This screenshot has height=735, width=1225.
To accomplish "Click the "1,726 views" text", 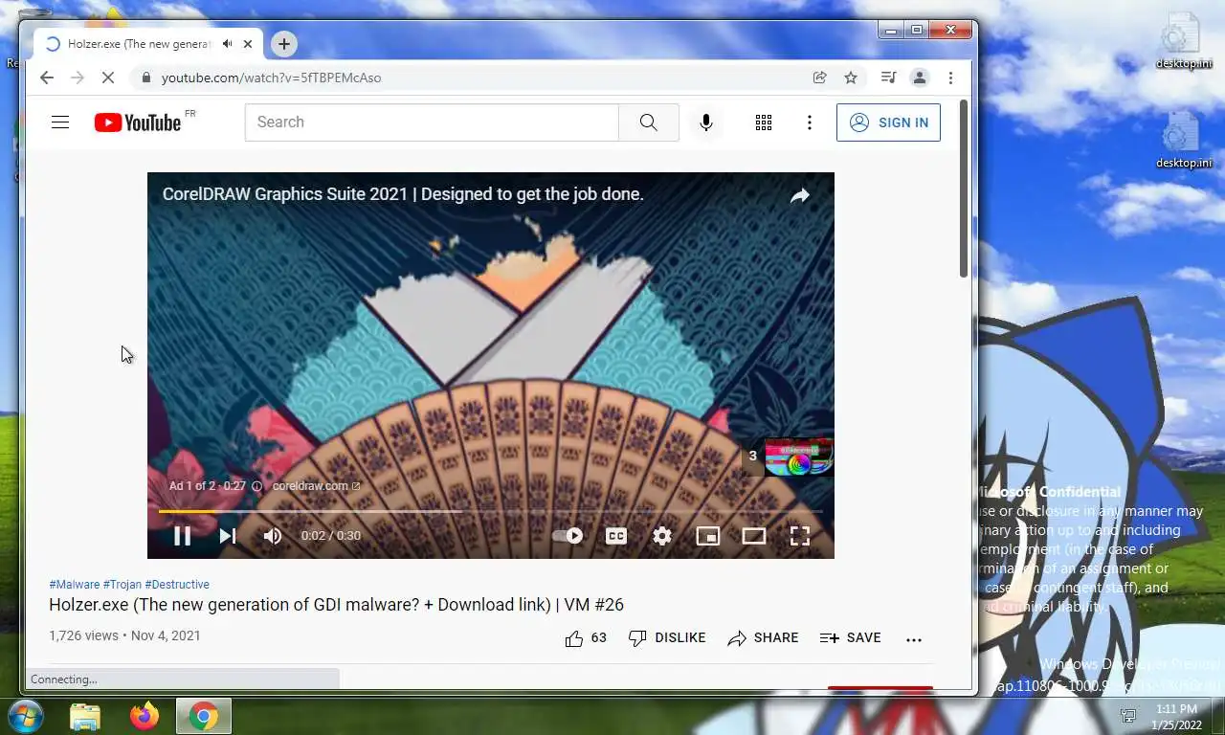I will [83, 635].
